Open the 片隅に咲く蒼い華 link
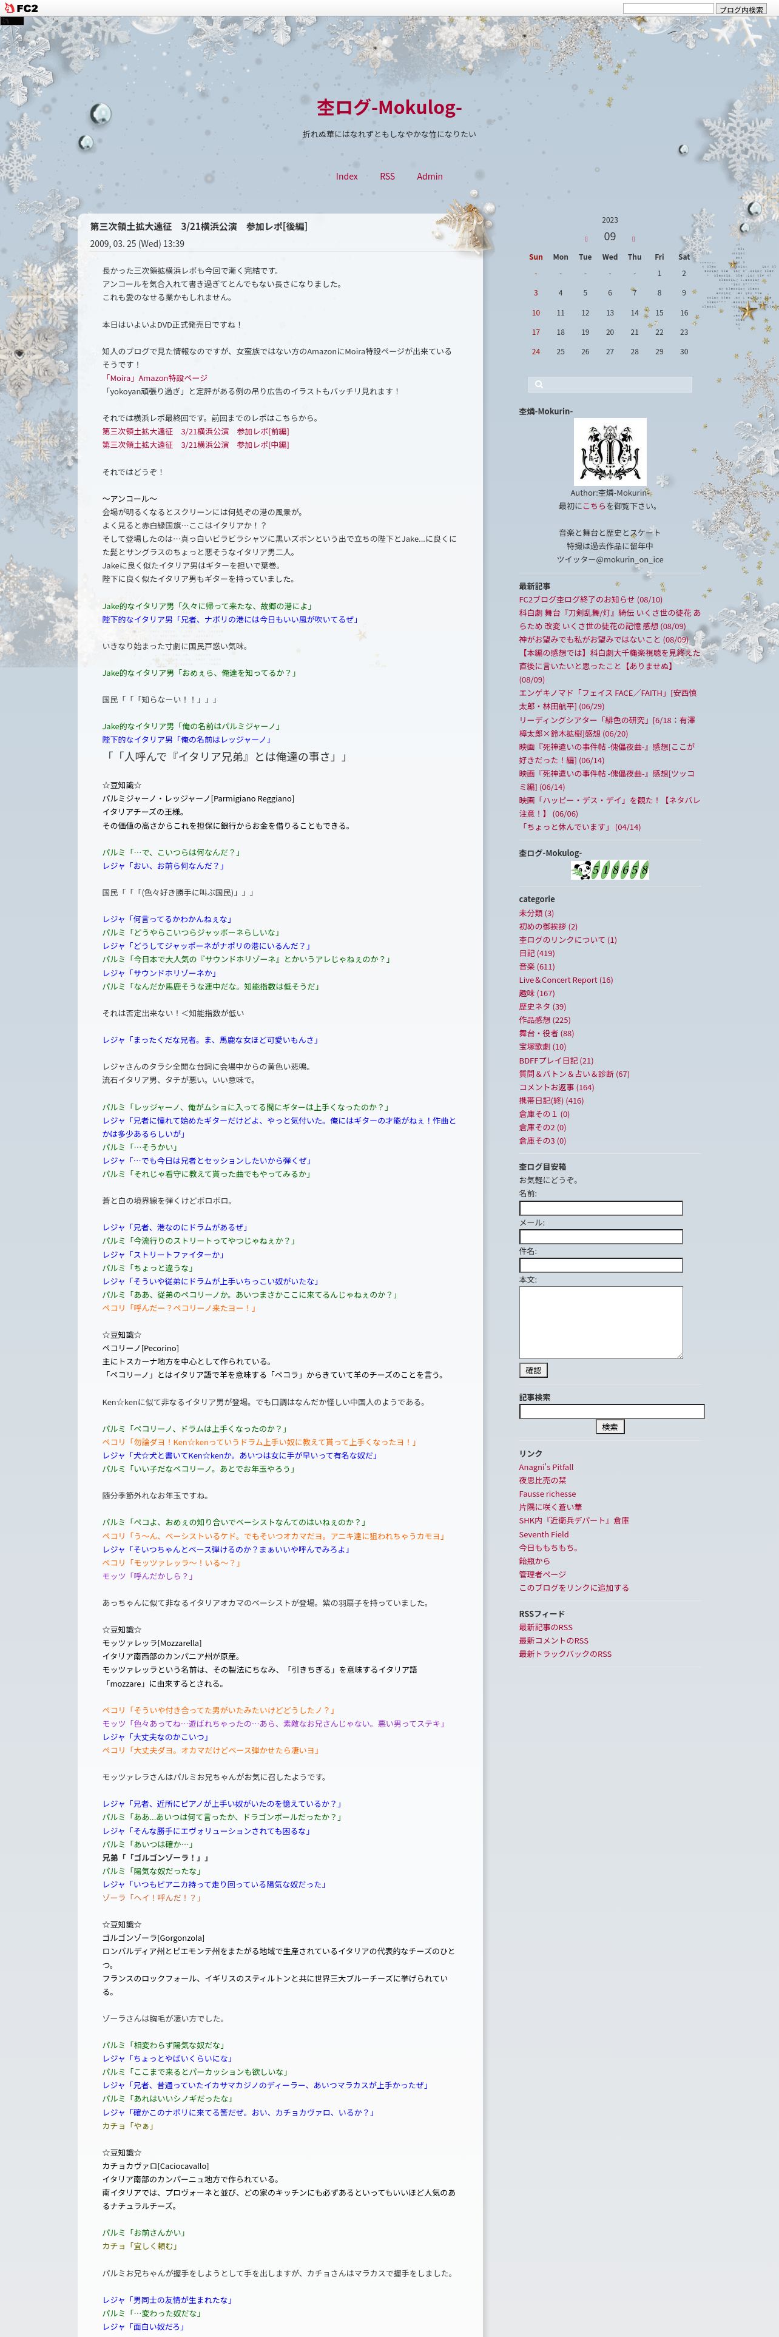Viewport: 779px width, 2337px height. (550, 1508)
